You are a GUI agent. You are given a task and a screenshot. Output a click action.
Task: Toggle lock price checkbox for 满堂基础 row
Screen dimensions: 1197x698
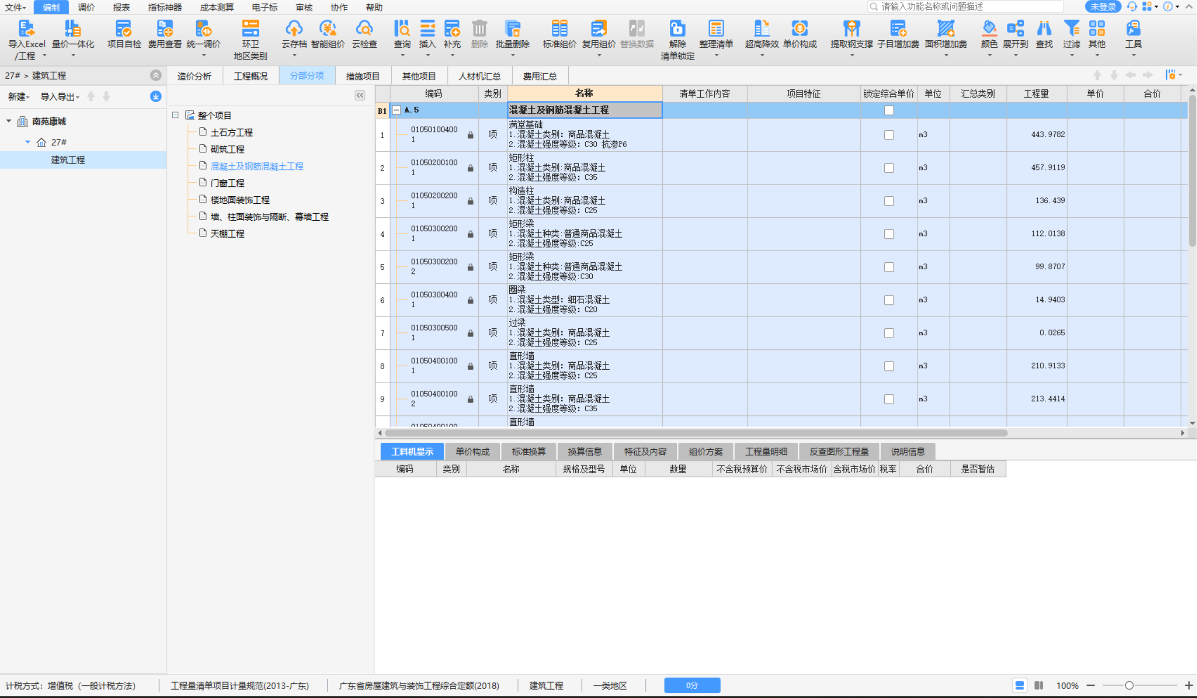[889, 135]
